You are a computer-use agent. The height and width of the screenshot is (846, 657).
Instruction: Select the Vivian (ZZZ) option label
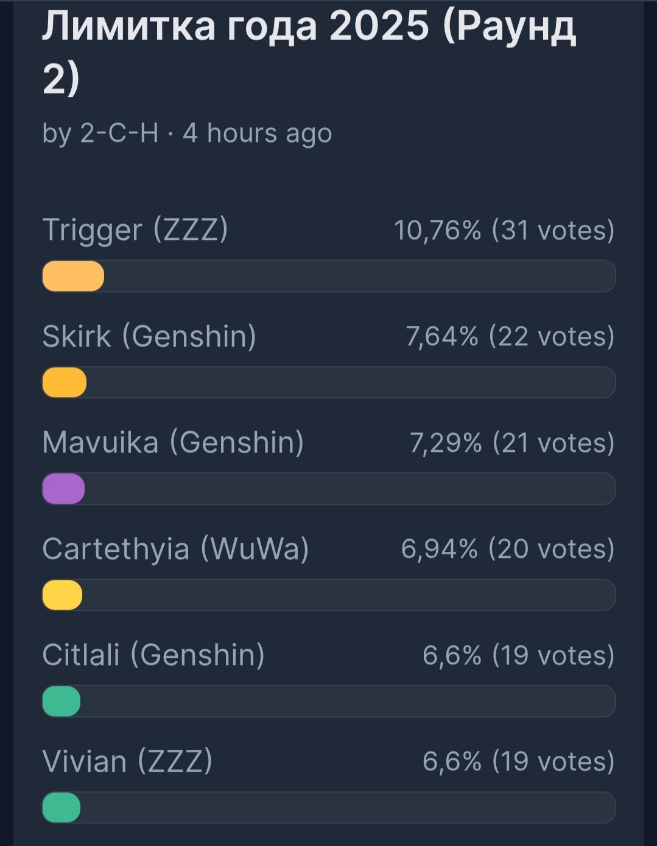coord(127,761)
